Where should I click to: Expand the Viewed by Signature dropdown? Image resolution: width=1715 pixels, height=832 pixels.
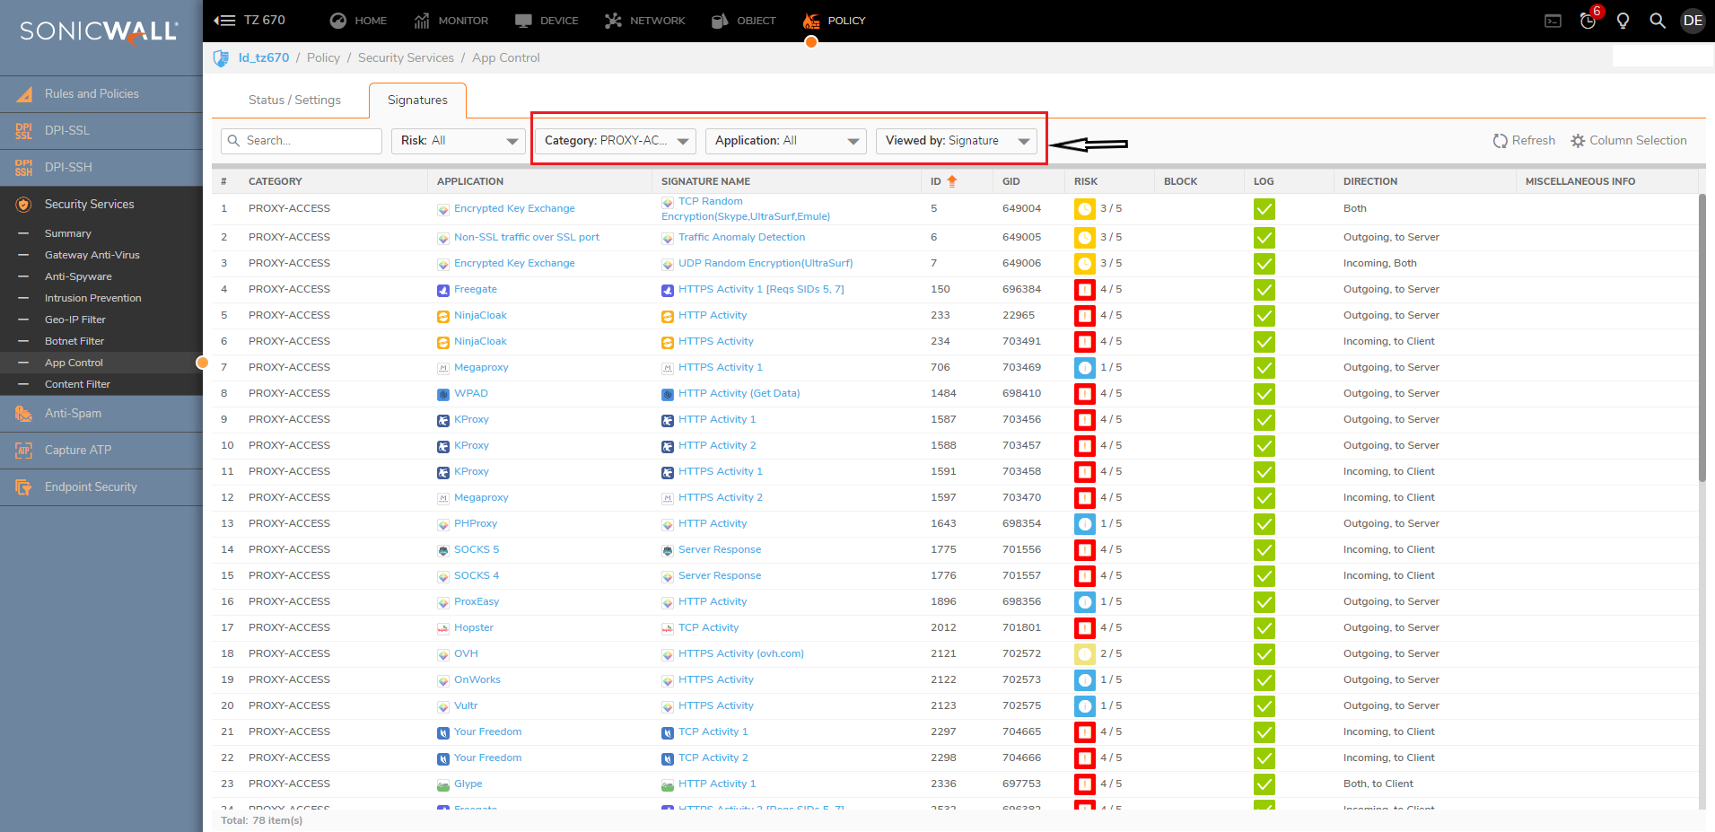click(x=956, y=141)
